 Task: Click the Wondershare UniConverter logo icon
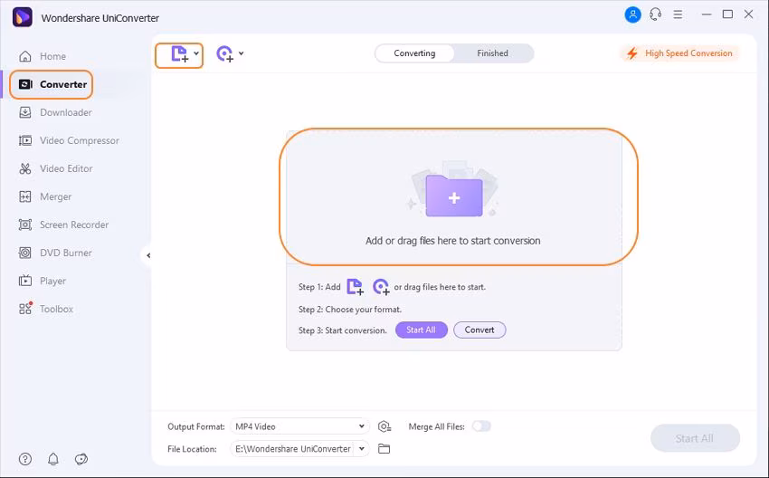pos(22,17)
